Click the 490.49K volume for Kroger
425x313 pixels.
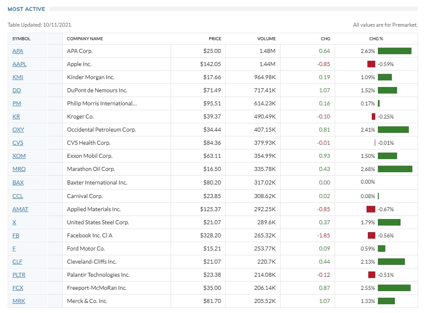(x=265, y=116)
